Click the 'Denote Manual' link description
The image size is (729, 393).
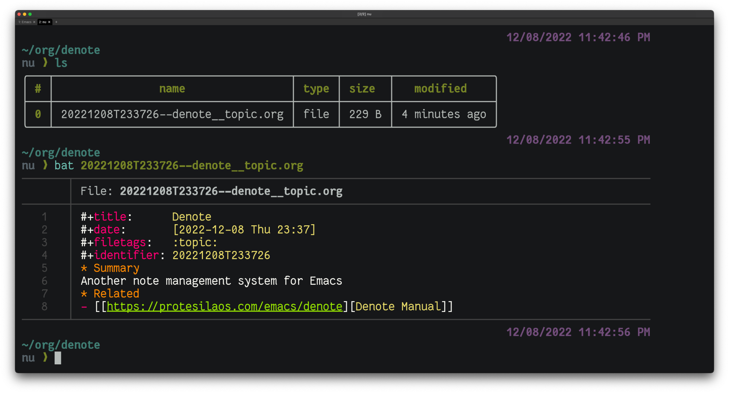[x=397, y=306]
